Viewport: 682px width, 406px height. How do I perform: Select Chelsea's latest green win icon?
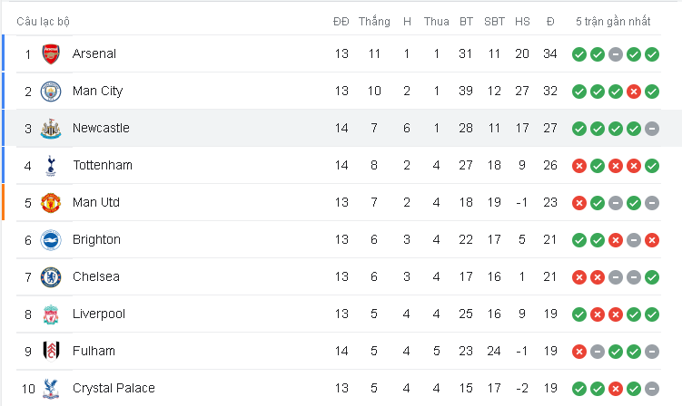coord(652,277)
